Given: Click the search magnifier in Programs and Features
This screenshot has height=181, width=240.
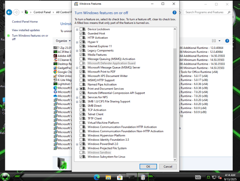Looking at the screenshot, I should coord(229,12).
